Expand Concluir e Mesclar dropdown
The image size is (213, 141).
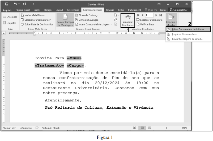point(171,20)
